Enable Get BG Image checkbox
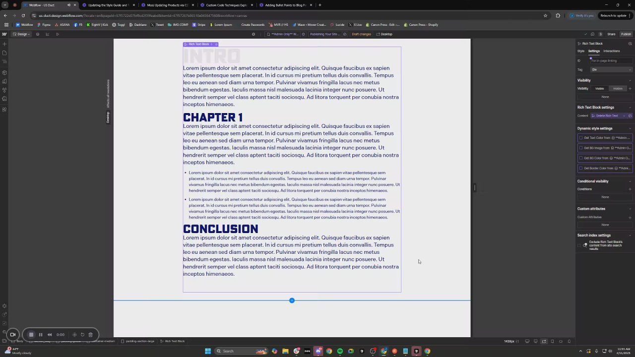Viewport: 635px width, 357px height. (581, 148)
